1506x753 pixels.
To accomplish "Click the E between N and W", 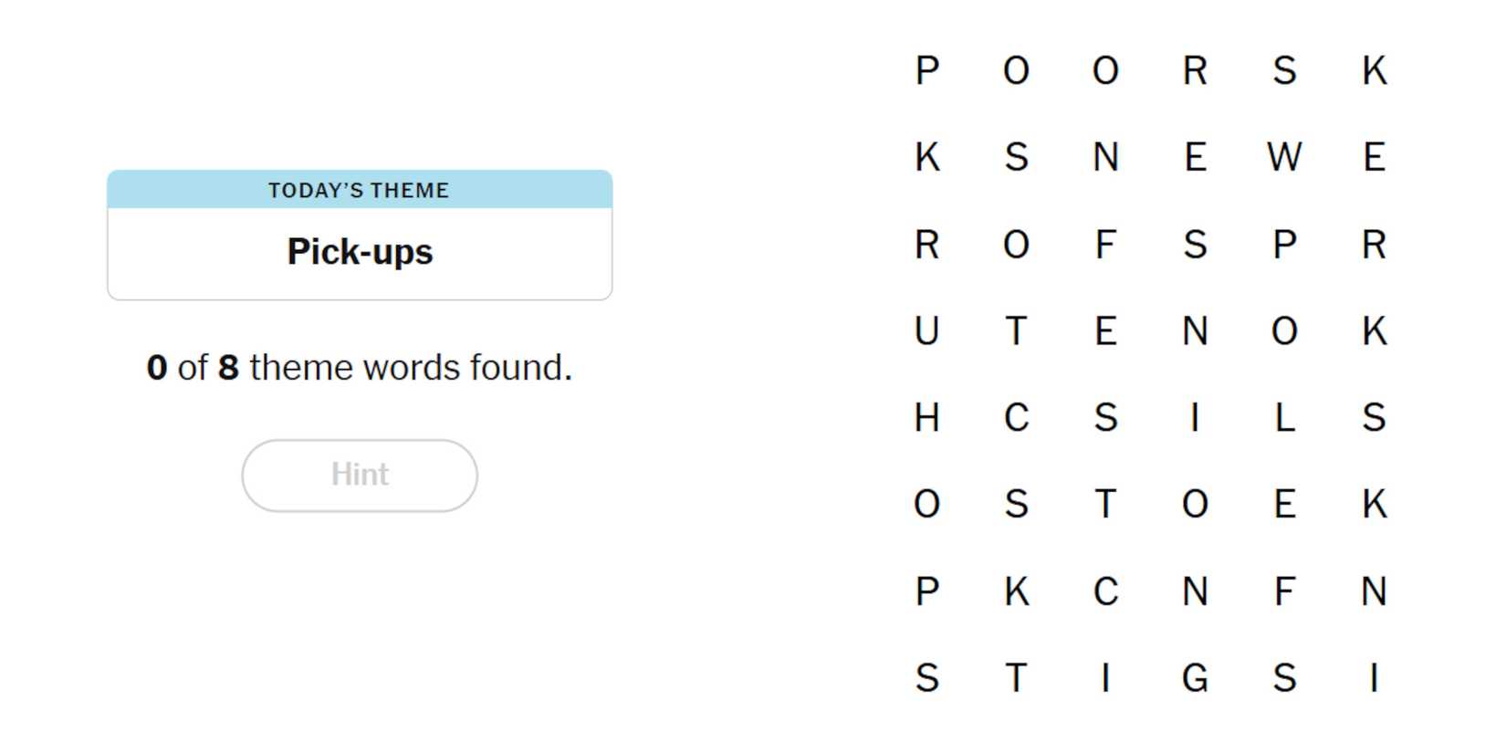I will [1195, 158].
